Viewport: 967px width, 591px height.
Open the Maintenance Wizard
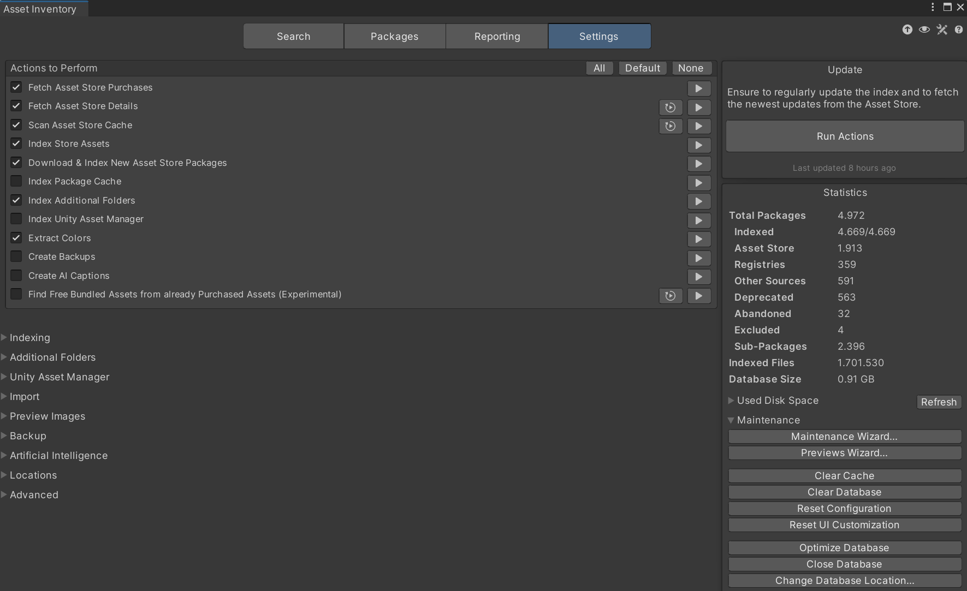point(845,437)
